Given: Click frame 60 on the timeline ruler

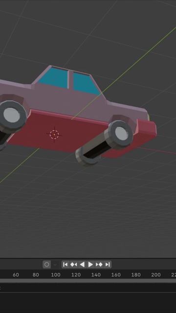Looking at the screenshot, I should 16,275.
